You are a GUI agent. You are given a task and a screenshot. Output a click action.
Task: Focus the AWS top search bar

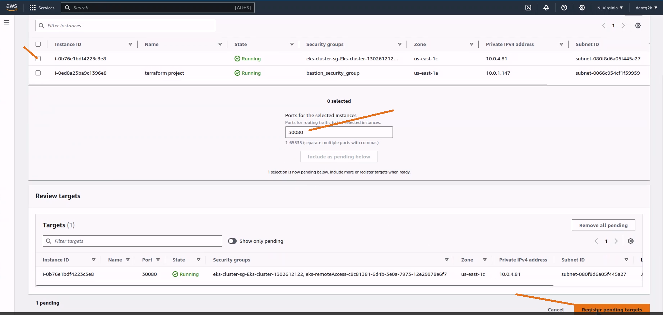[158, 8]
